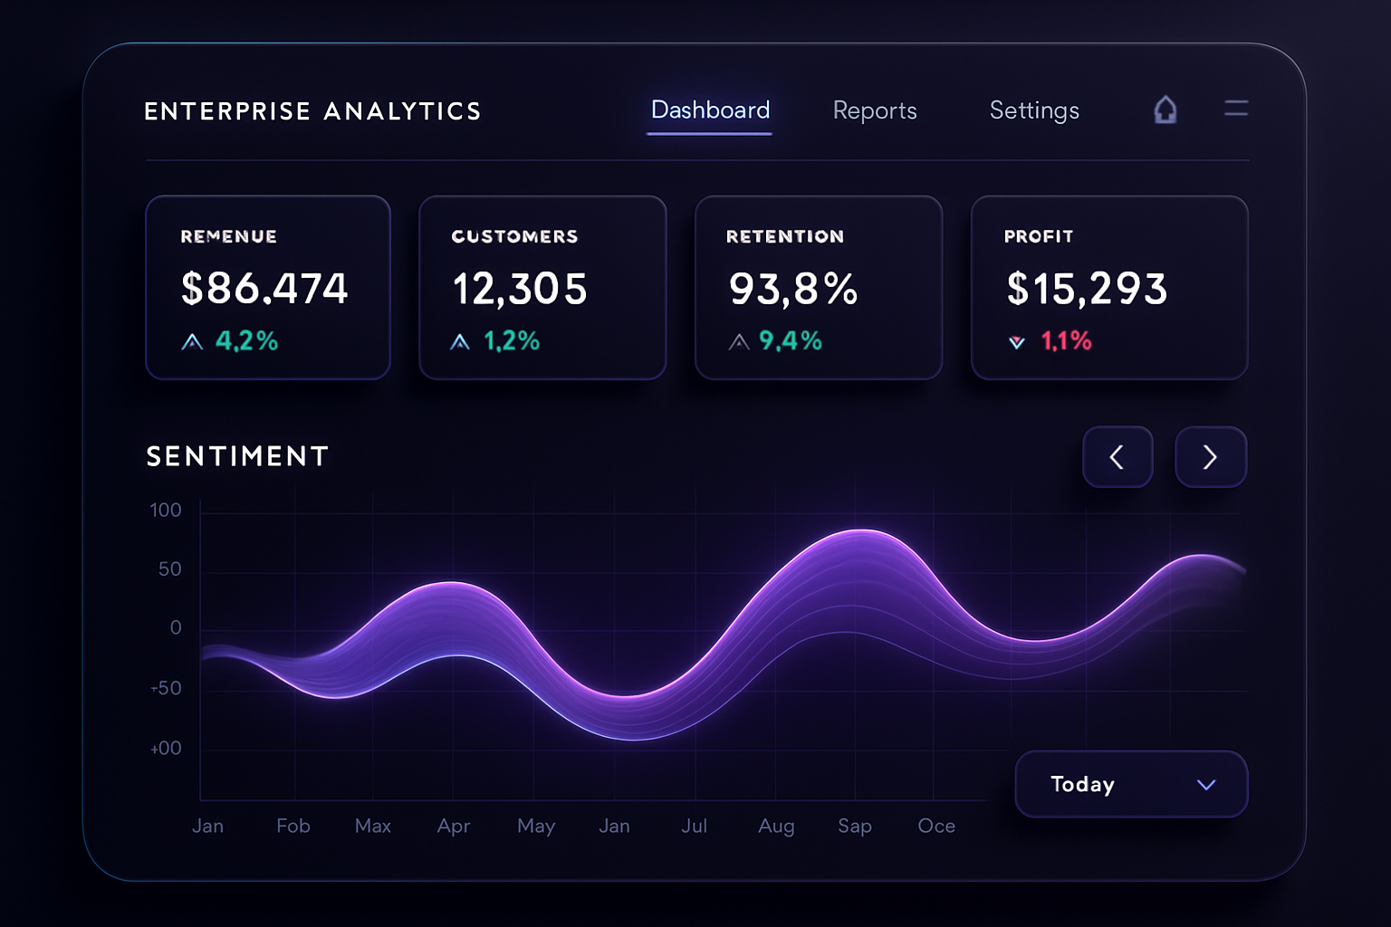Click the notification bell icon
The height and width of the screenshot is (927, 1391).
(x=1166, y=109)
